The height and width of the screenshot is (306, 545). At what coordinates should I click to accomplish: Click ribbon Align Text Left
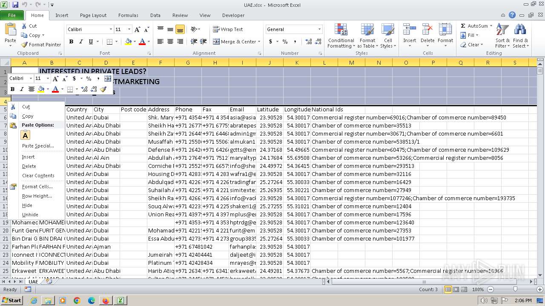[160, 42]
